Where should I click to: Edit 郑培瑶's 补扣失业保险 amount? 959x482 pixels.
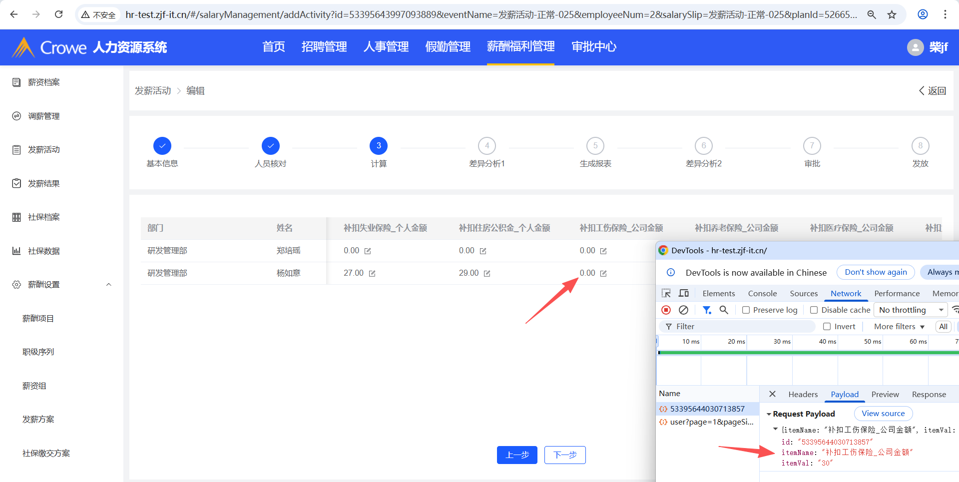[x=368, y=251]
